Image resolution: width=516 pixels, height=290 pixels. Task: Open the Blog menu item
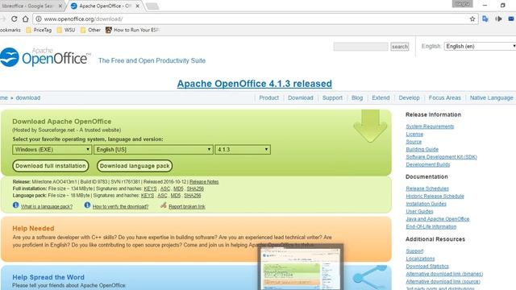point(357,98)
